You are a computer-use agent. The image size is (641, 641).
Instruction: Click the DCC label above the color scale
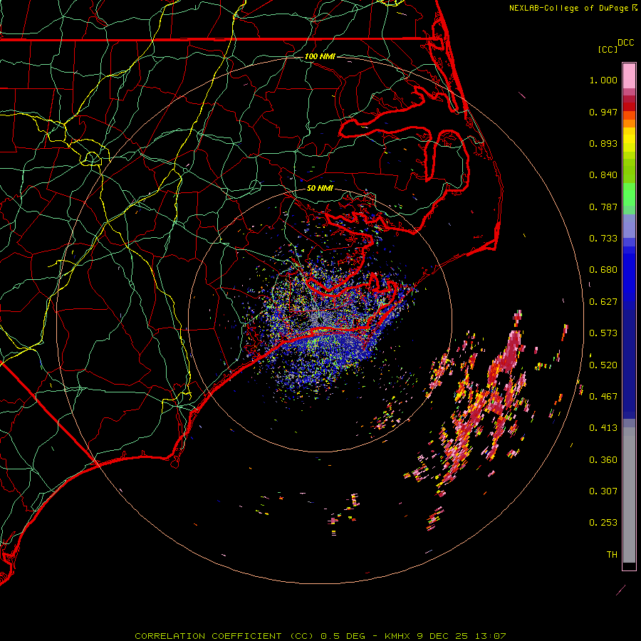(x=625, y=43)
